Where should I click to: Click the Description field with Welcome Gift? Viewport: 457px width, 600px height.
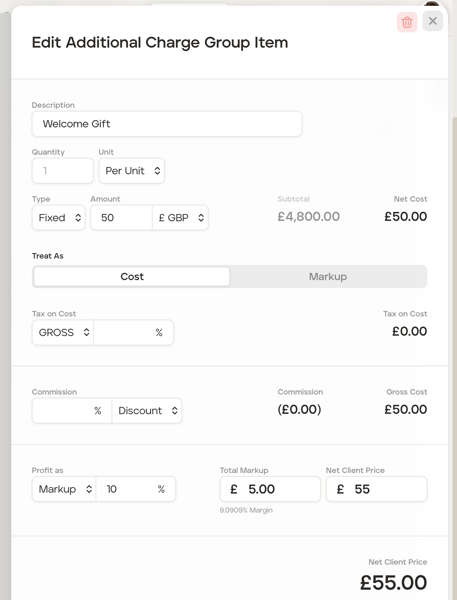(x=167, y=124)
